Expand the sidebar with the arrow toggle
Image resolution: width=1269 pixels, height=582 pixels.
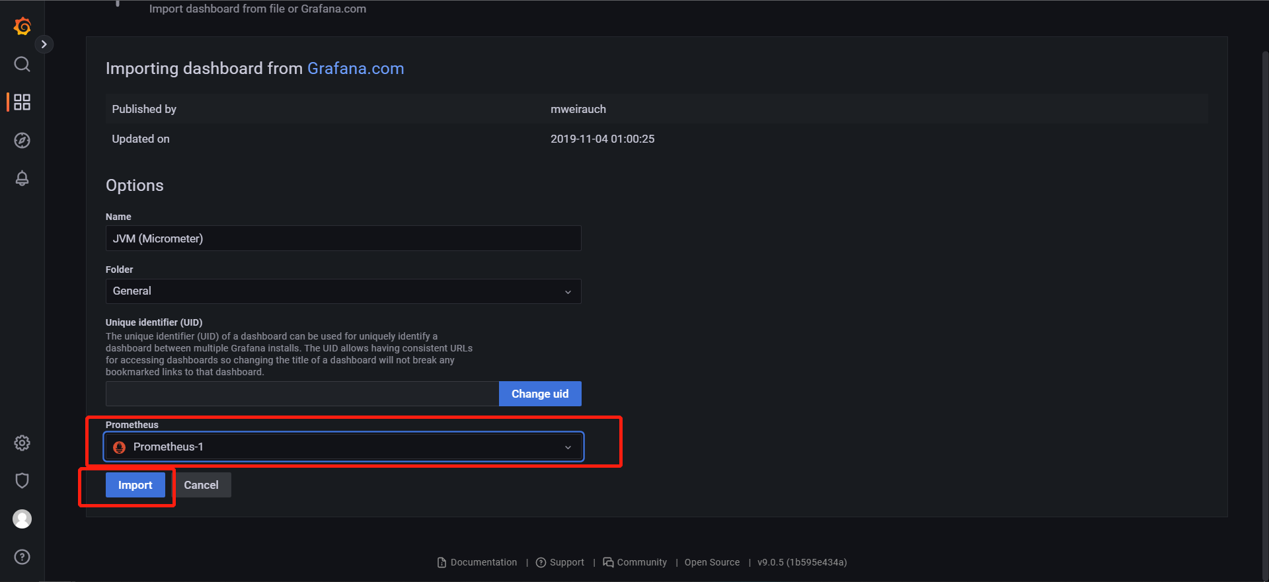[x=44, y=44]
